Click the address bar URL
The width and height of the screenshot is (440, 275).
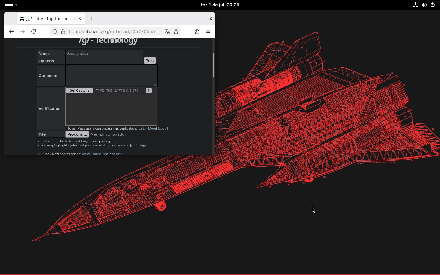point(112,31)
